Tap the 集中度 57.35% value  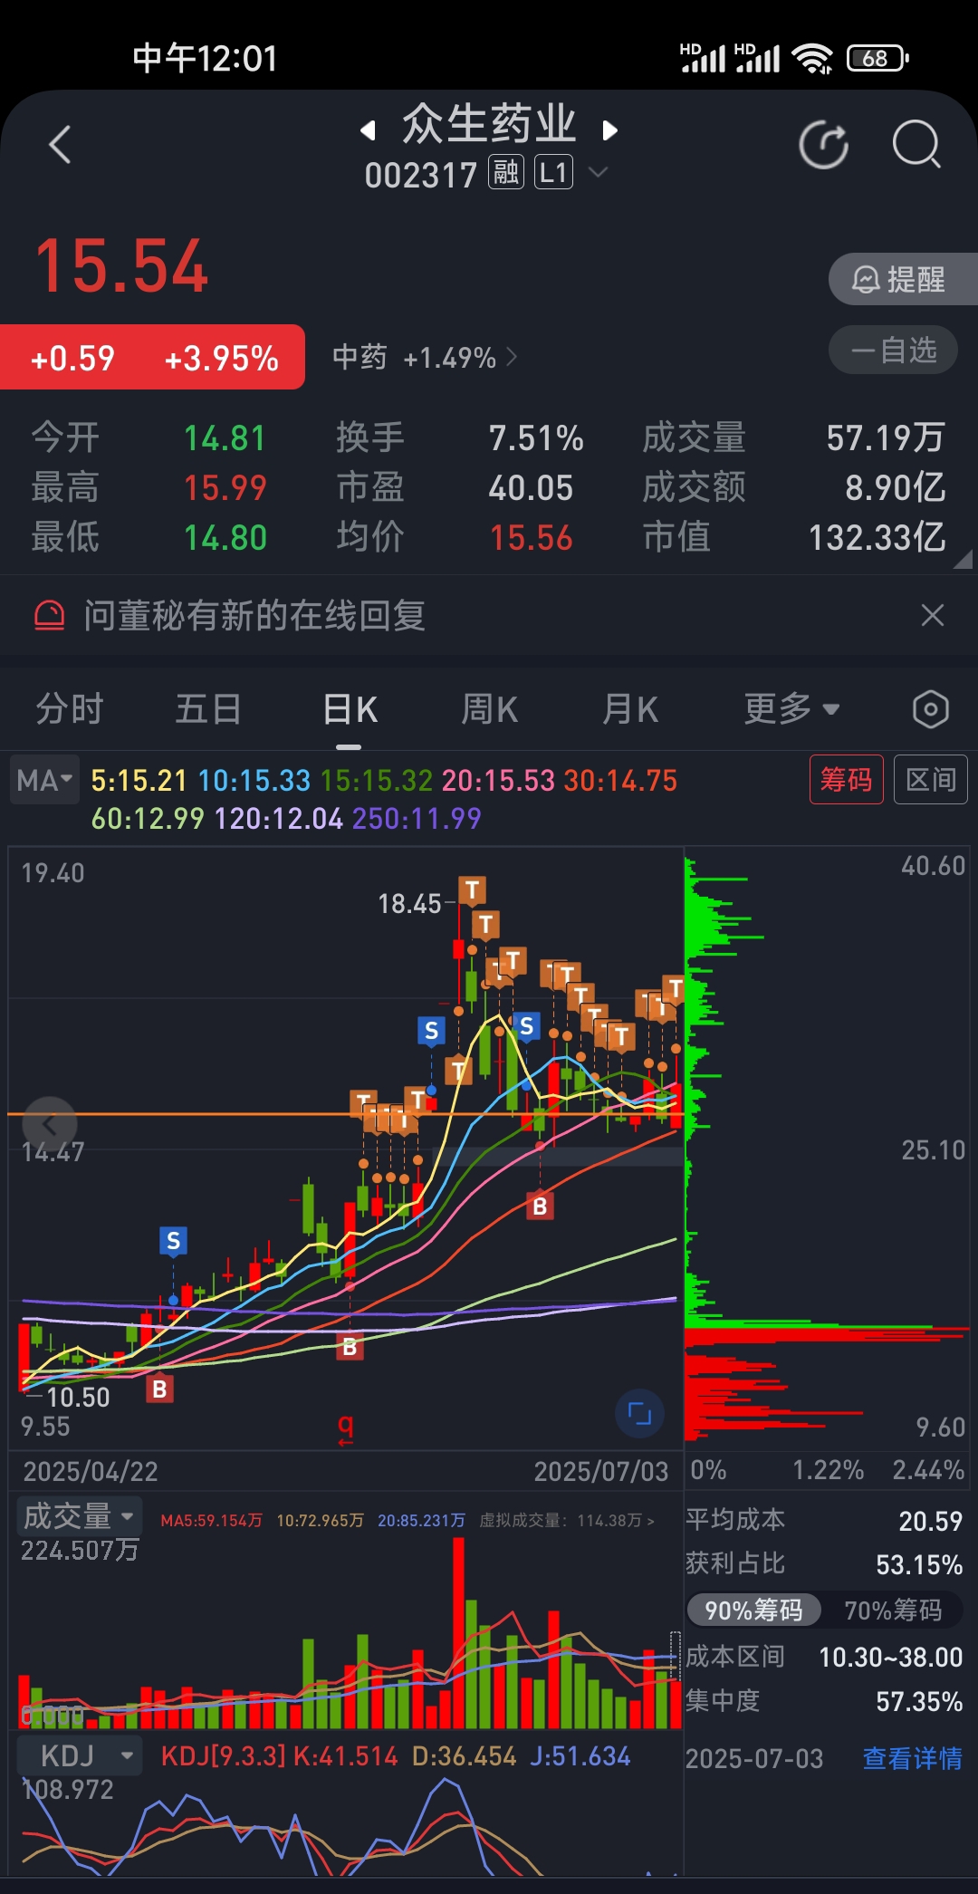coord(919,1701)
